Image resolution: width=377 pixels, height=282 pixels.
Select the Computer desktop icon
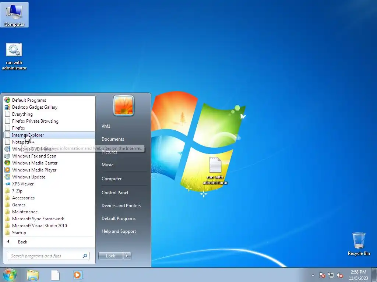(x=14, y=15)
